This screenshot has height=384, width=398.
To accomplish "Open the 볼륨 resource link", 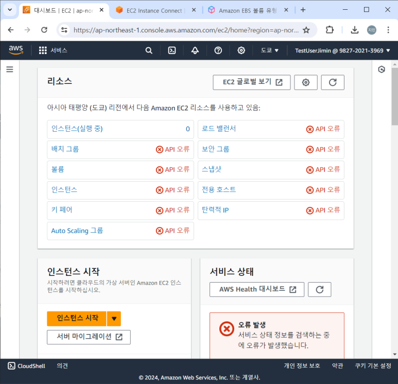I will (58, 169).
